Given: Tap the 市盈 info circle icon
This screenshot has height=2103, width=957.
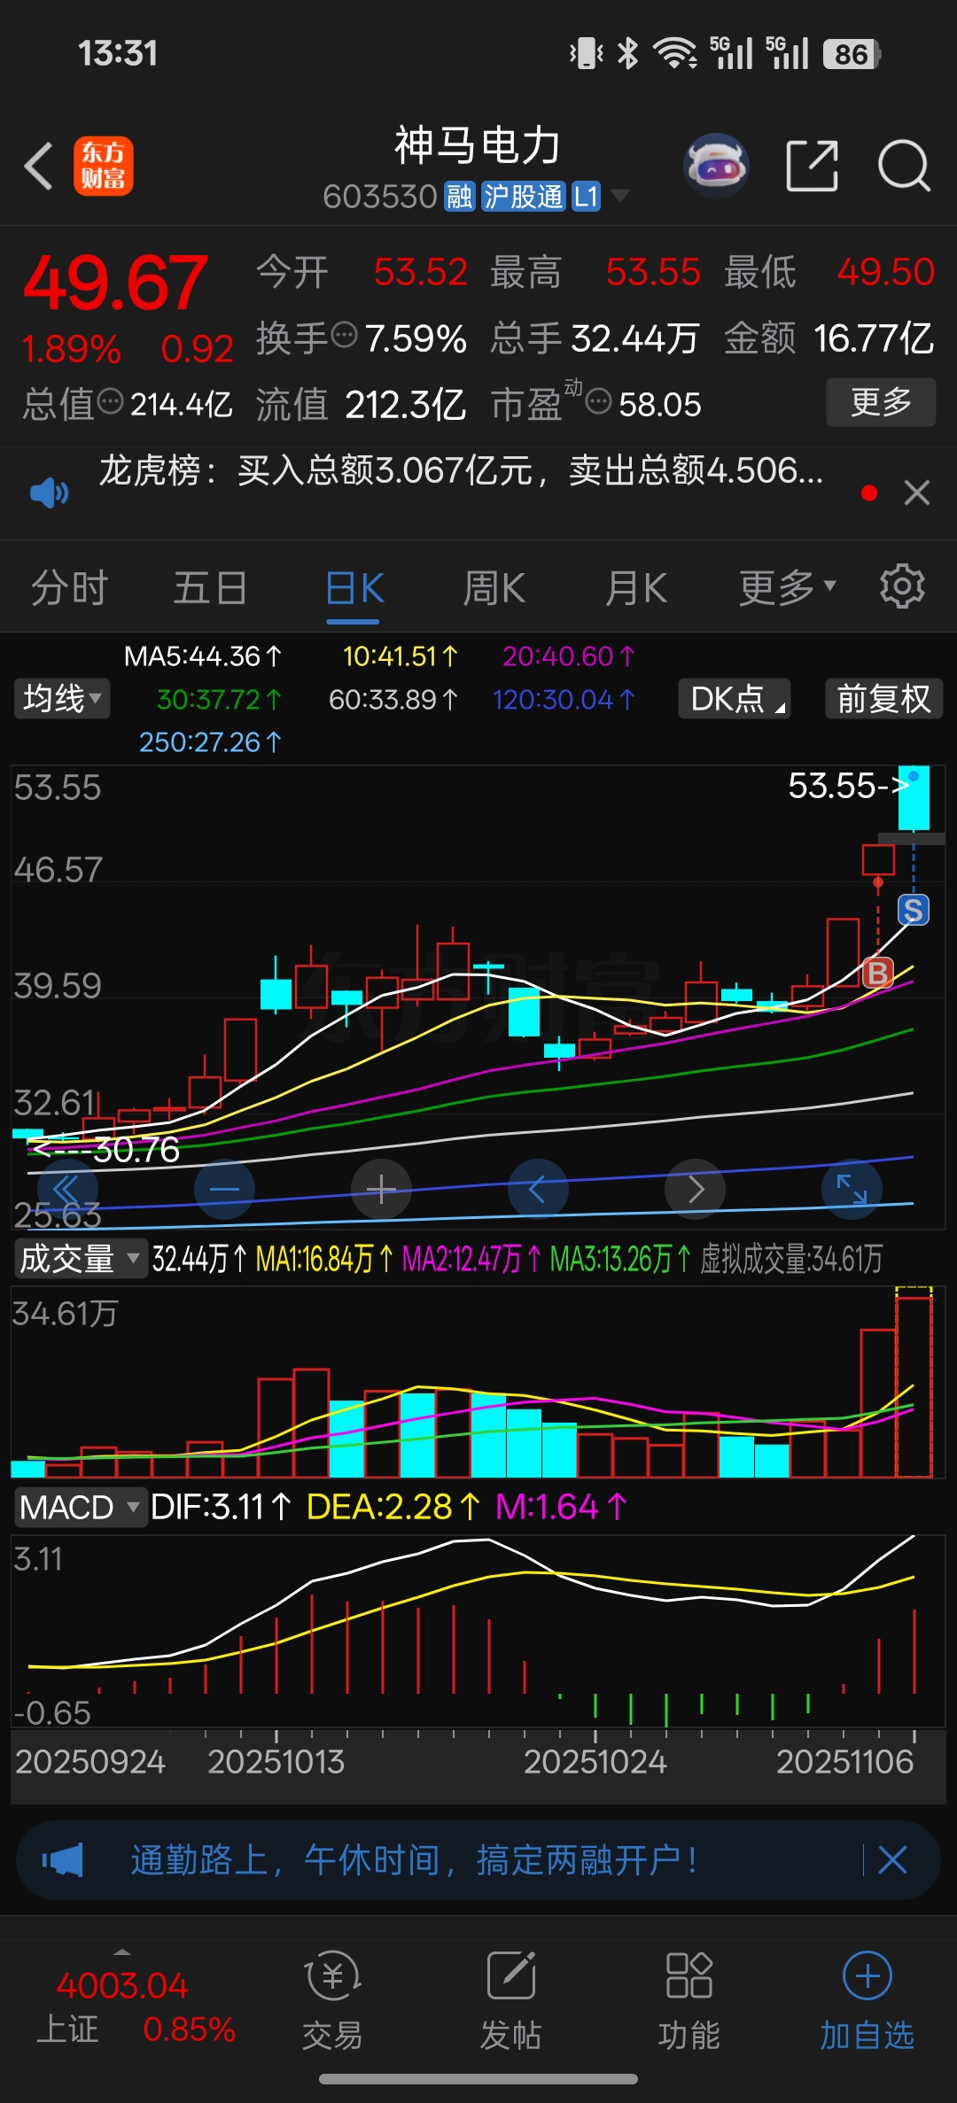Looking at the screenshot, I should tap(599, 401).
